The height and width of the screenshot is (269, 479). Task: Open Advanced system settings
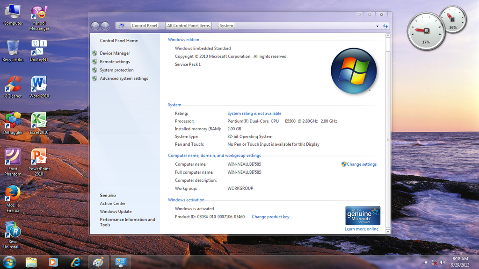tap(123, 78)
